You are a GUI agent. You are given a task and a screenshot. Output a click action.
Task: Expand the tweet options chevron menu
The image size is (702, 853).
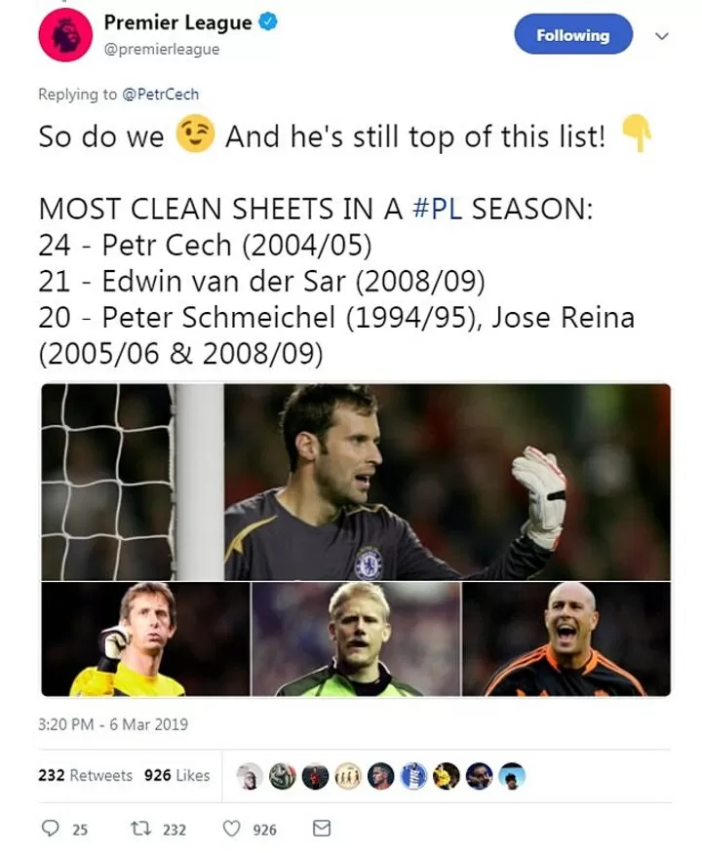[x=662, y=36]
